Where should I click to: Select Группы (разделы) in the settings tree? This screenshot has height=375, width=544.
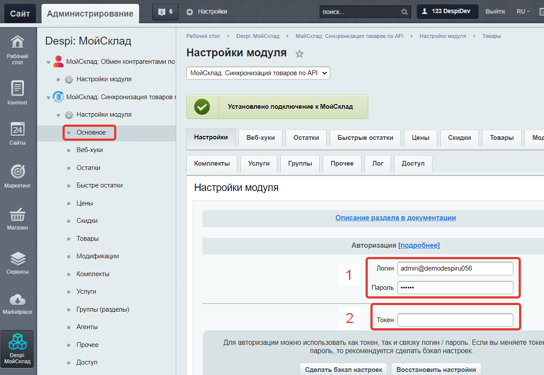103,309
